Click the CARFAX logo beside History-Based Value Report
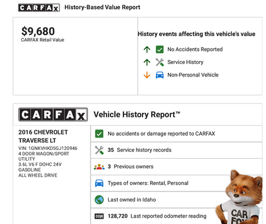The width and height of the screenshot is (266, 224). tap(39, 8)
